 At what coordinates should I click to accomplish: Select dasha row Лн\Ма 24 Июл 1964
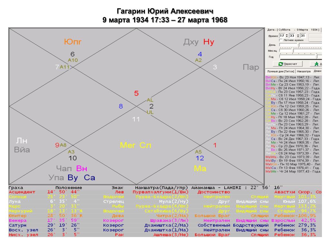point(293,128)
